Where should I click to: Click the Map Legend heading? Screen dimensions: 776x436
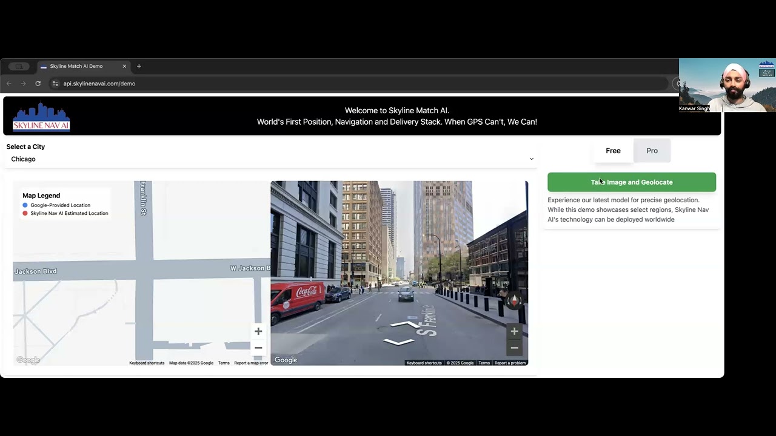coord(41,196)
